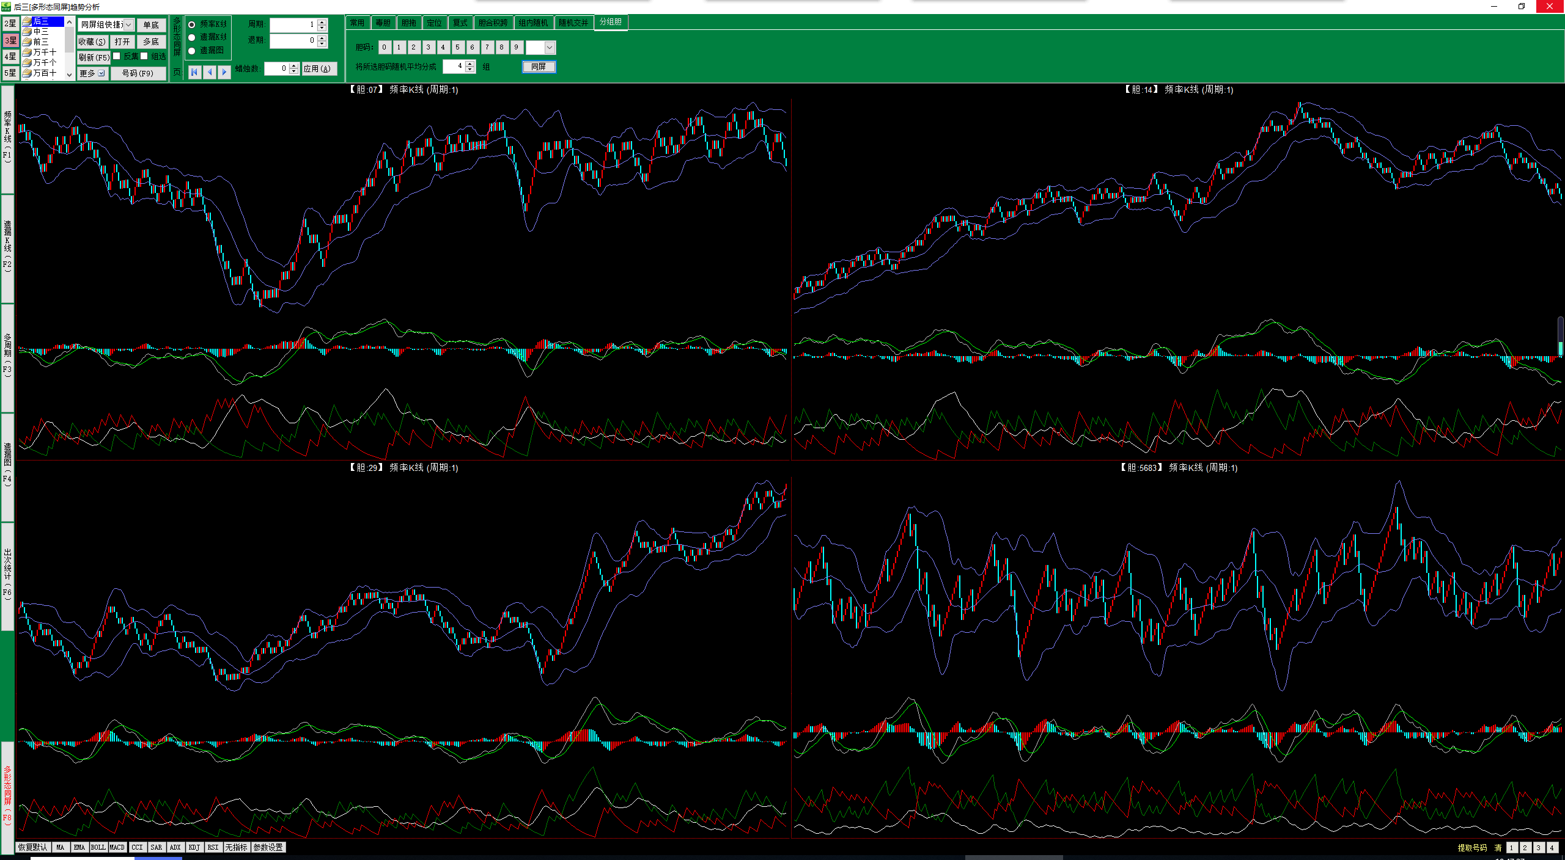Increase 周期 value with up stepper

[322, 21]
